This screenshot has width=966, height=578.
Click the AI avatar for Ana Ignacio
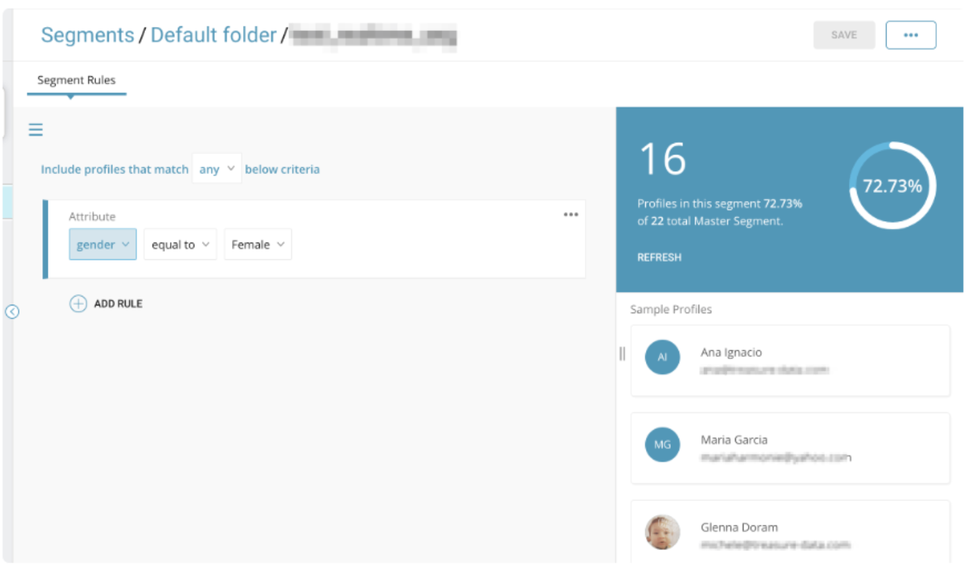(662, 358)
